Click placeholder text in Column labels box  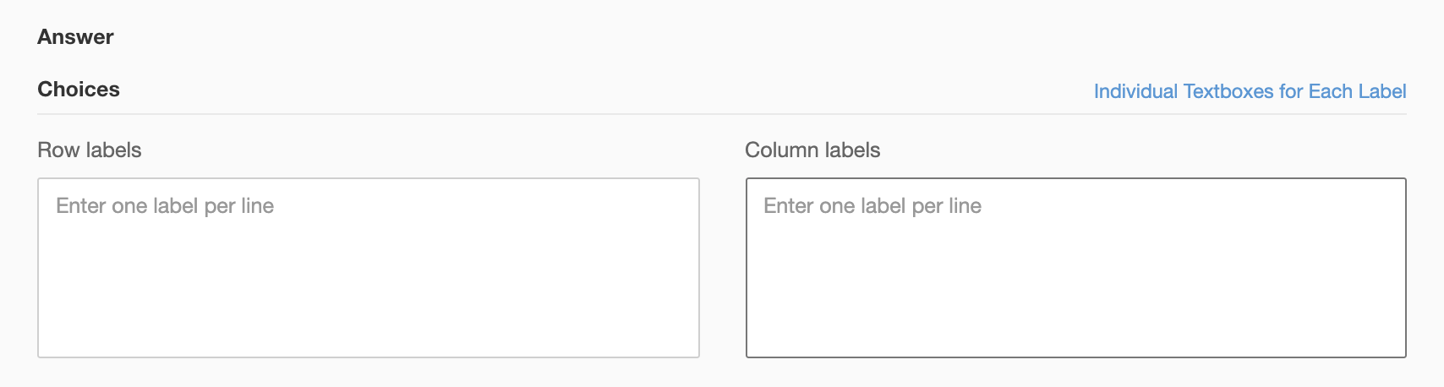click(x=872, y=206)
